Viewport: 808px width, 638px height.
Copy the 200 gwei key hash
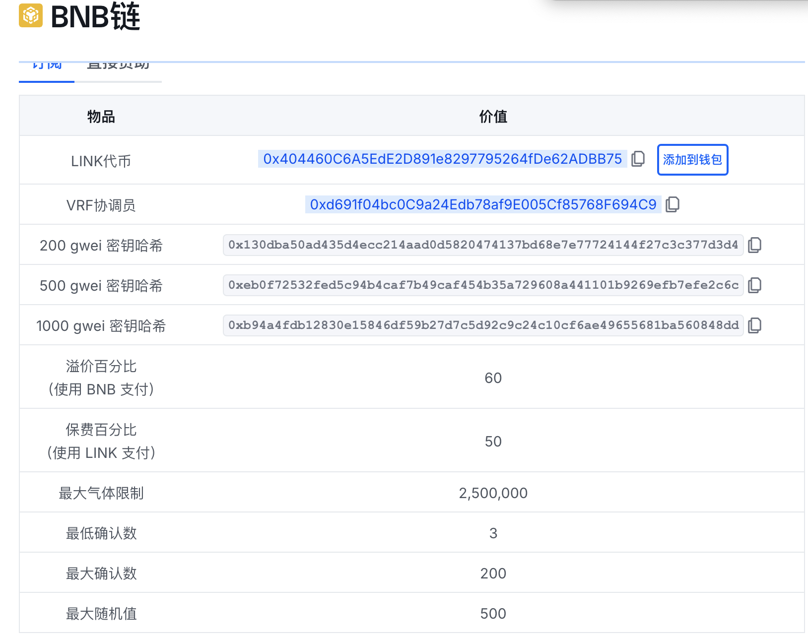tap(754, 245)
